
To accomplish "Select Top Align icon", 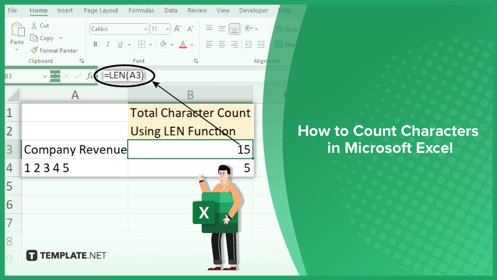I will 209,28.
